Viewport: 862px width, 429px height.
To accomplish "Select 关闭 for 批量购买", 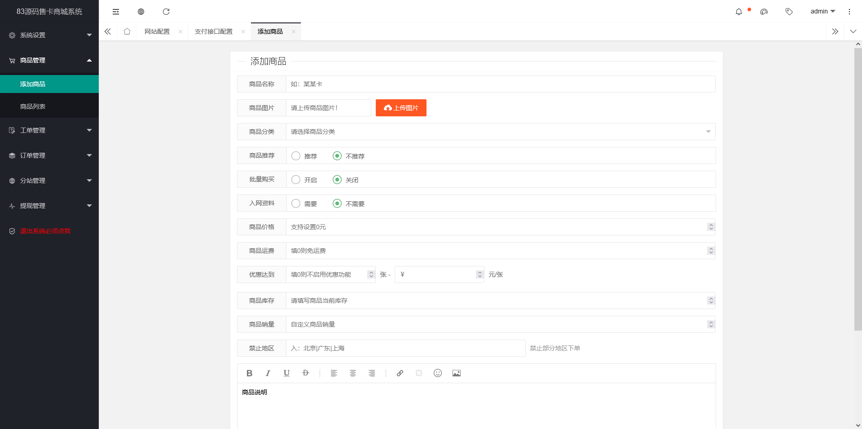I will pos(346,180).
